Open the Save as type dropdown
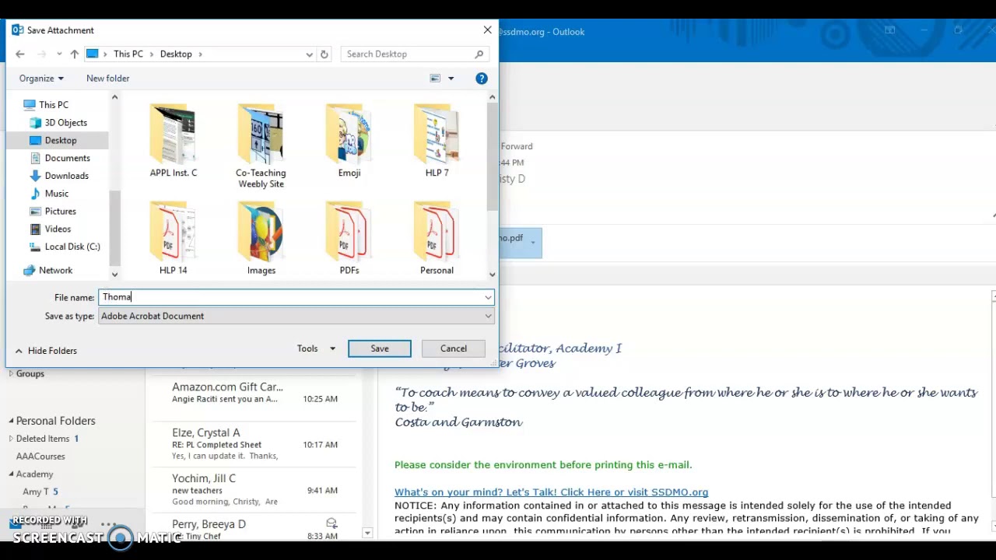Viewport: 996px width, 560px height. pos(296,316)
